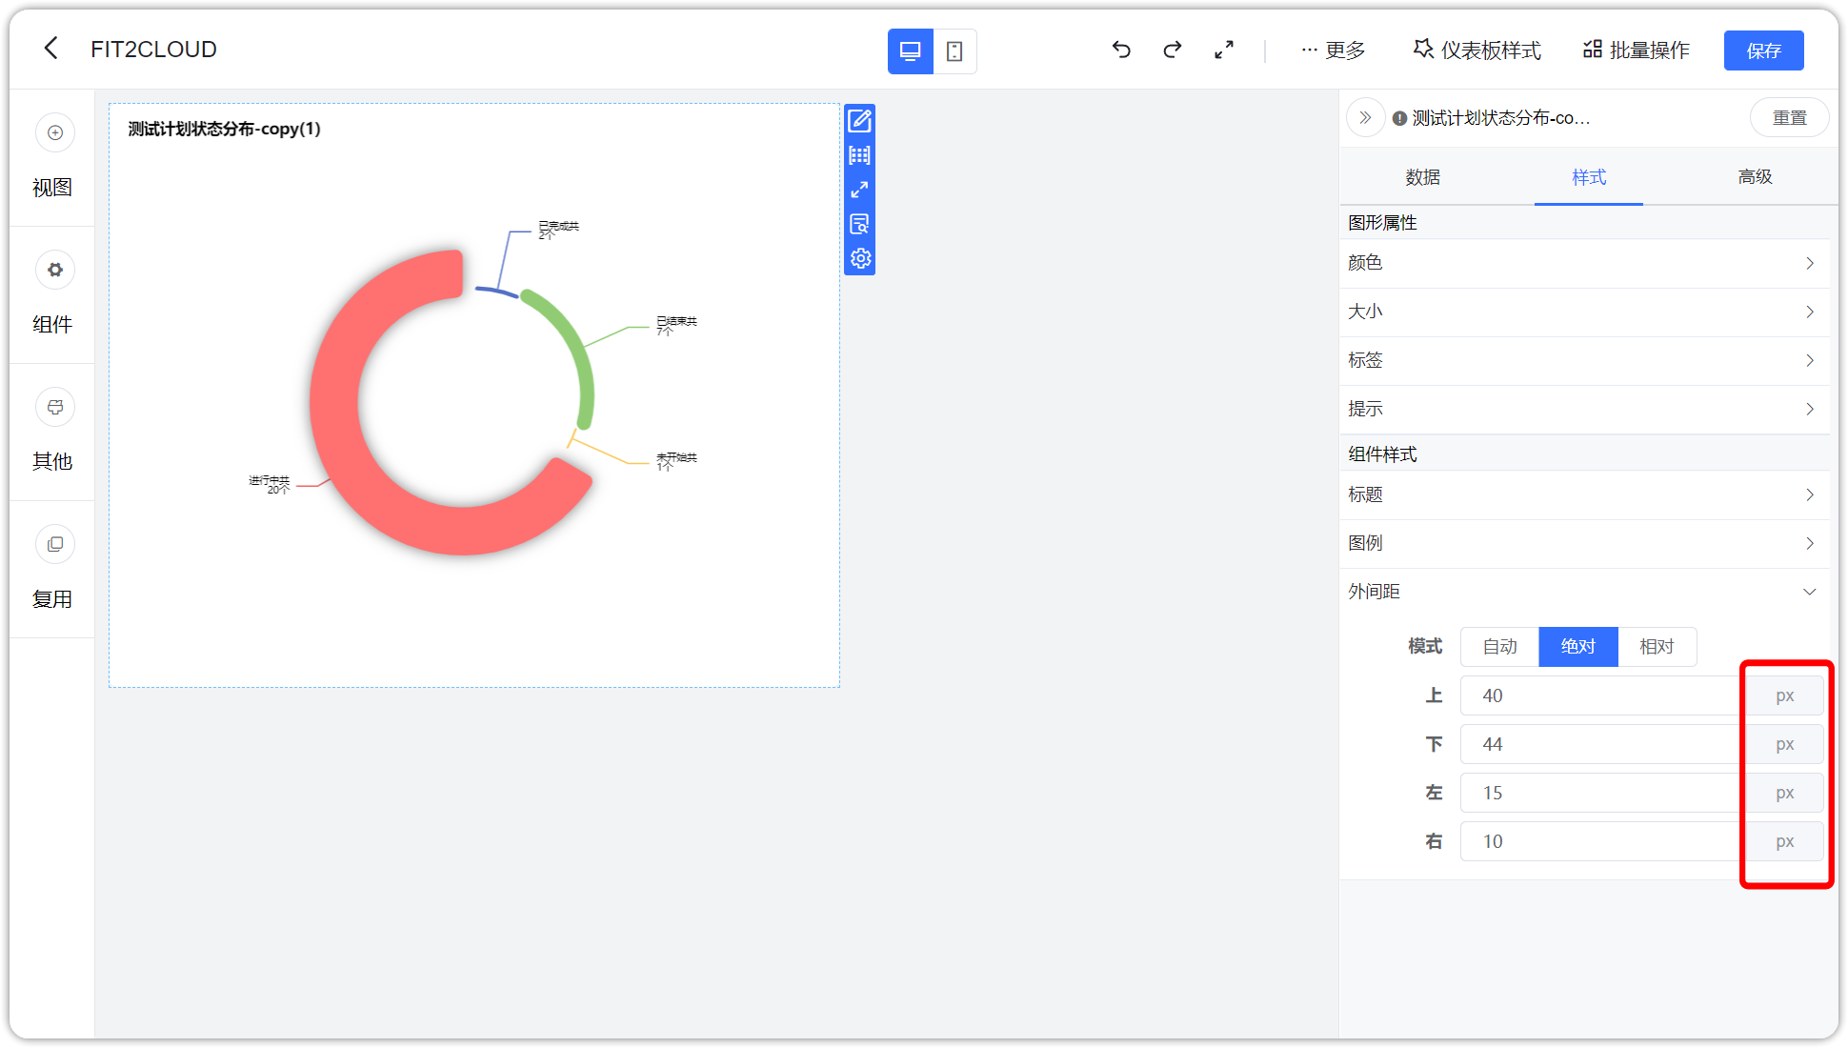Select 自动 margin mode
Viewport: 1848px width, 1048px height.
pos(1498,647)
